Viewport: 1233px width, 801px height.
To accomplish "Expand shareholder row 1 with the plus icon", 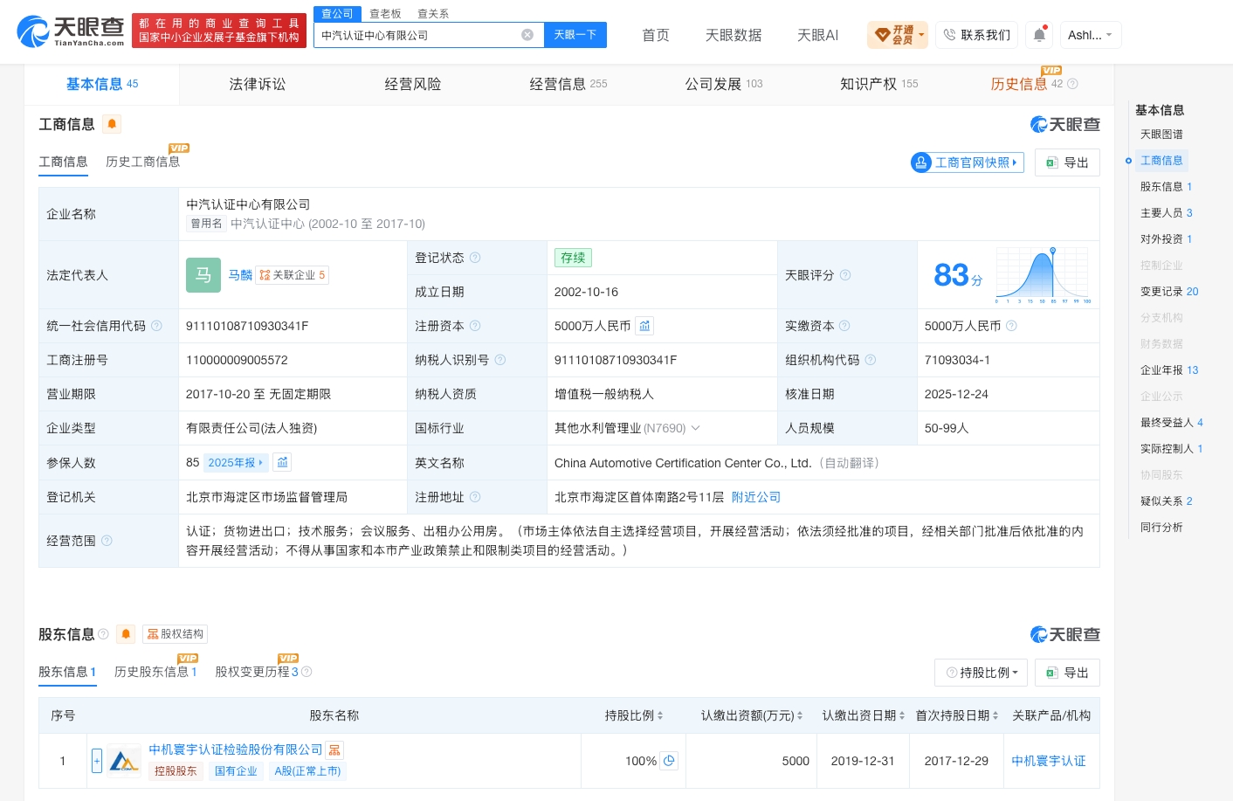I will pos(97,761).
